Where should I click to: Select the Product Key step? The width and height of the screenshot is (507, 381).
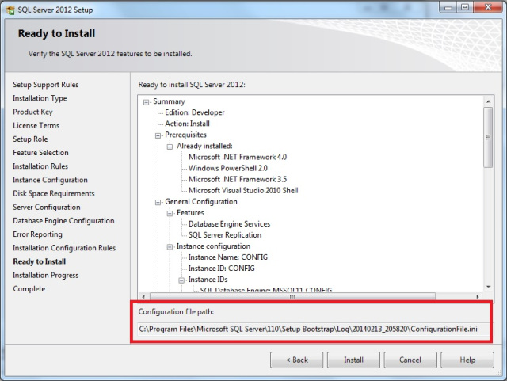(32, 112)
